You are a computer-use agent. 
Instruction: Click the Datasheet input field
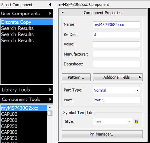coord(116,64)
